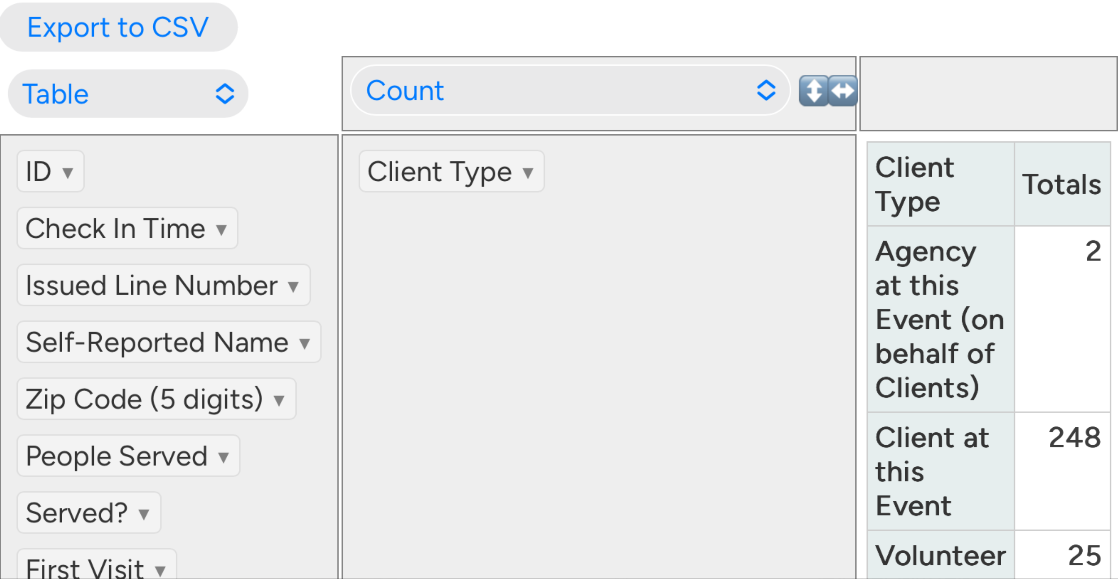Image resolution: width=1118 pixels, height=579 pixels.
Task: Open Served? attribute filter triangle
Action: [144, 514]
